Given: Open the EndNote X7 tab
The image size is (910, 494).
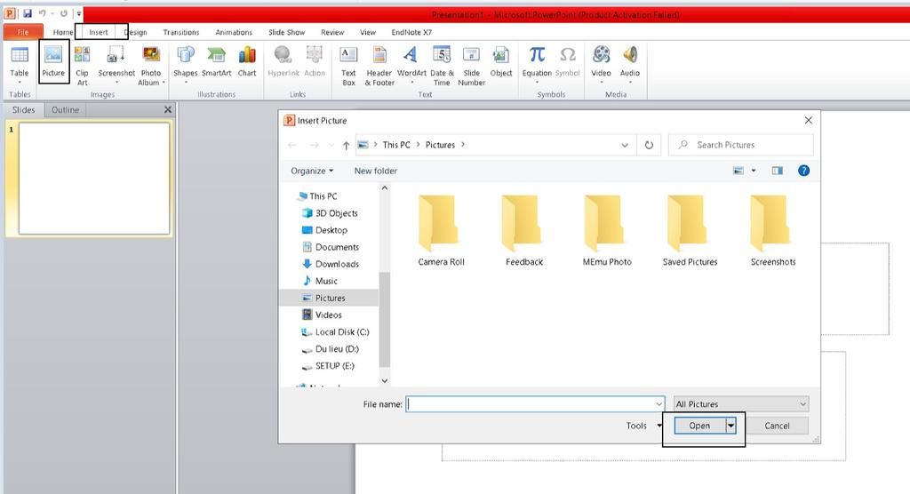Looking at the screenshot, I should (411, 32).
